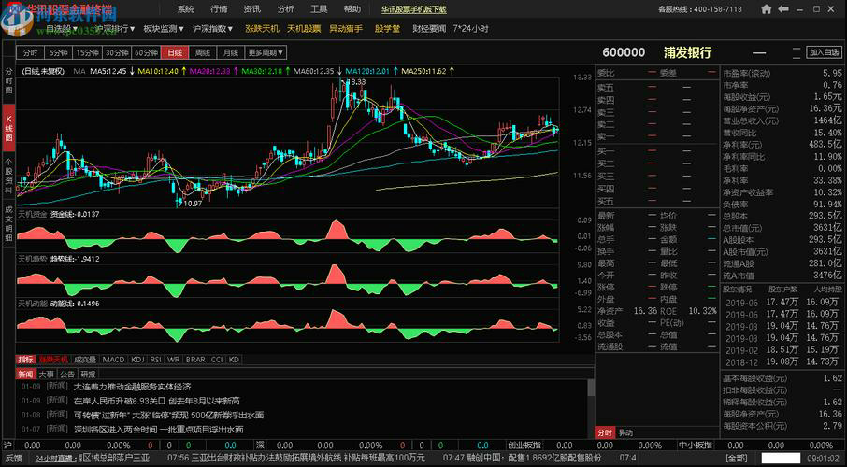Select the 指标 tab

click(x=25, y=359)
